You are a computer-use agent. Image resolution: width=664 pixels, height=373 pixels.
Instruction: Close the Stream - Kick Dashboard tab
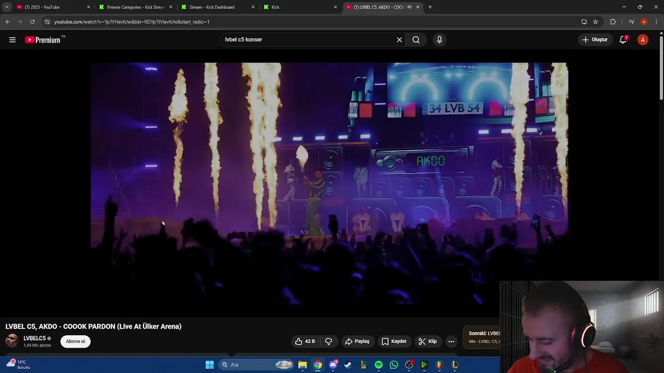click(x=253, y=7)
